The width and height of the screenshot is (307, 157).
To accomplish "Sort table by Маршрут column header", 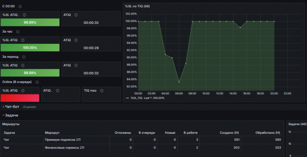I will click(52, 133).
